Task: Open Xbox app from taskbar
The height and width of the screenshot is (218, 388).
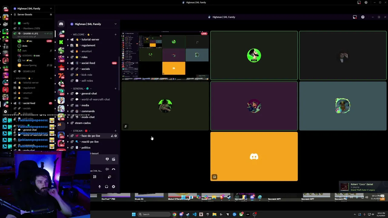Action: click(241, 214)
